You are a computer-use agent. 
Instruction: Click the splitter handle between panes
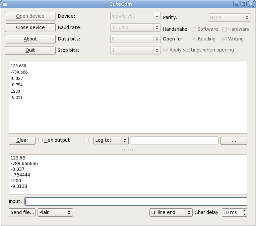pyautogui.click(x=128, y=149)
